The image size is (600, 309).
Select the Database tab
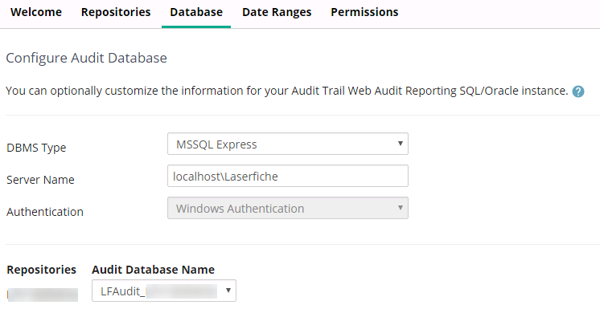pos(196,12)
